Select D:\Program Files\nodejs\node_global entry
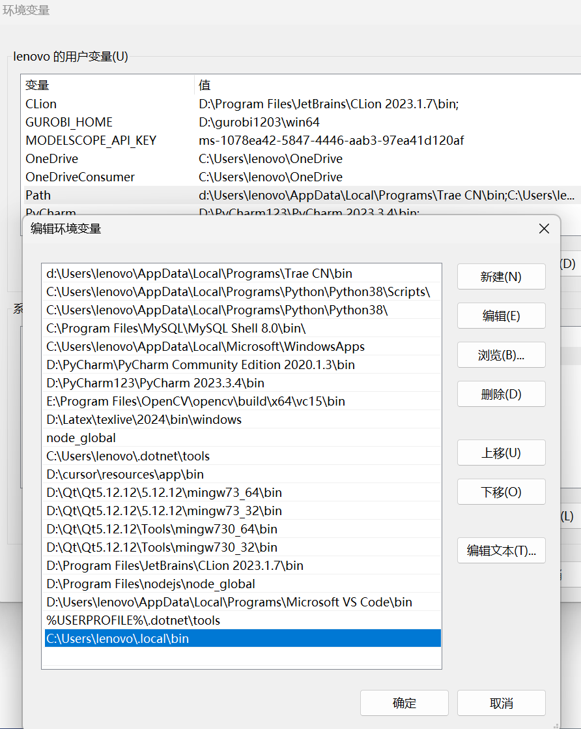581x729 pixels. (242, 584)
